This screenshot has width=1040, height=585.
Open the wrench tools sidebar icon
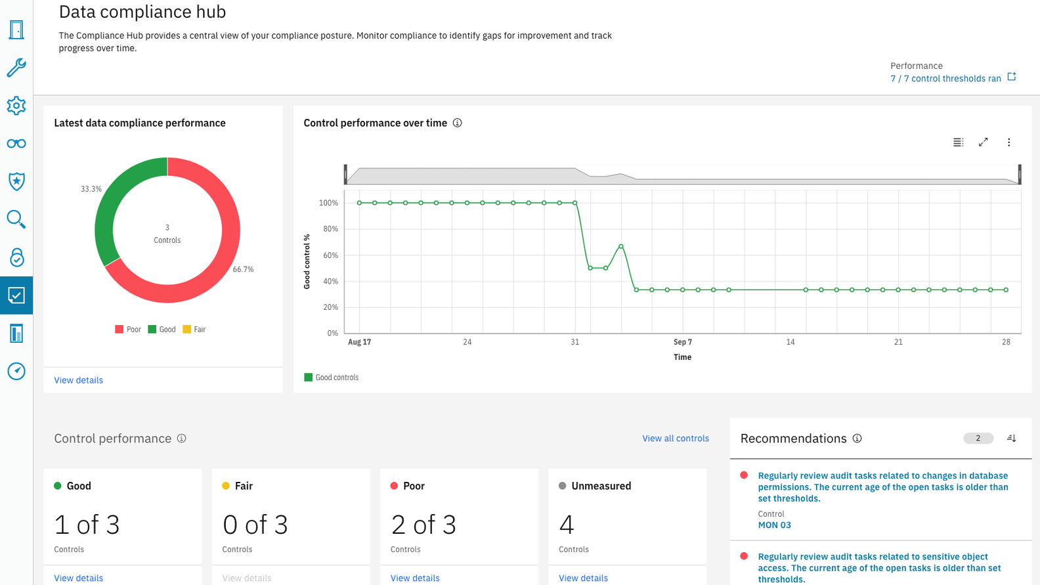pos(16,68)
